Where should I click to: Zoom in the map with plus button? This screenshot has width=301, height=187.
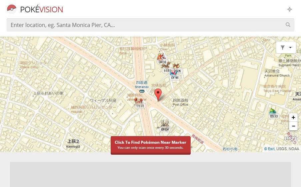tap(293, 117)
